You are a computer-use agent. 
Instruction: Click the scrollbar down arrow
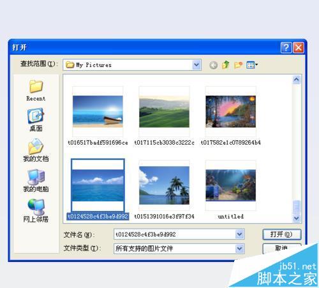coord(297,218)
